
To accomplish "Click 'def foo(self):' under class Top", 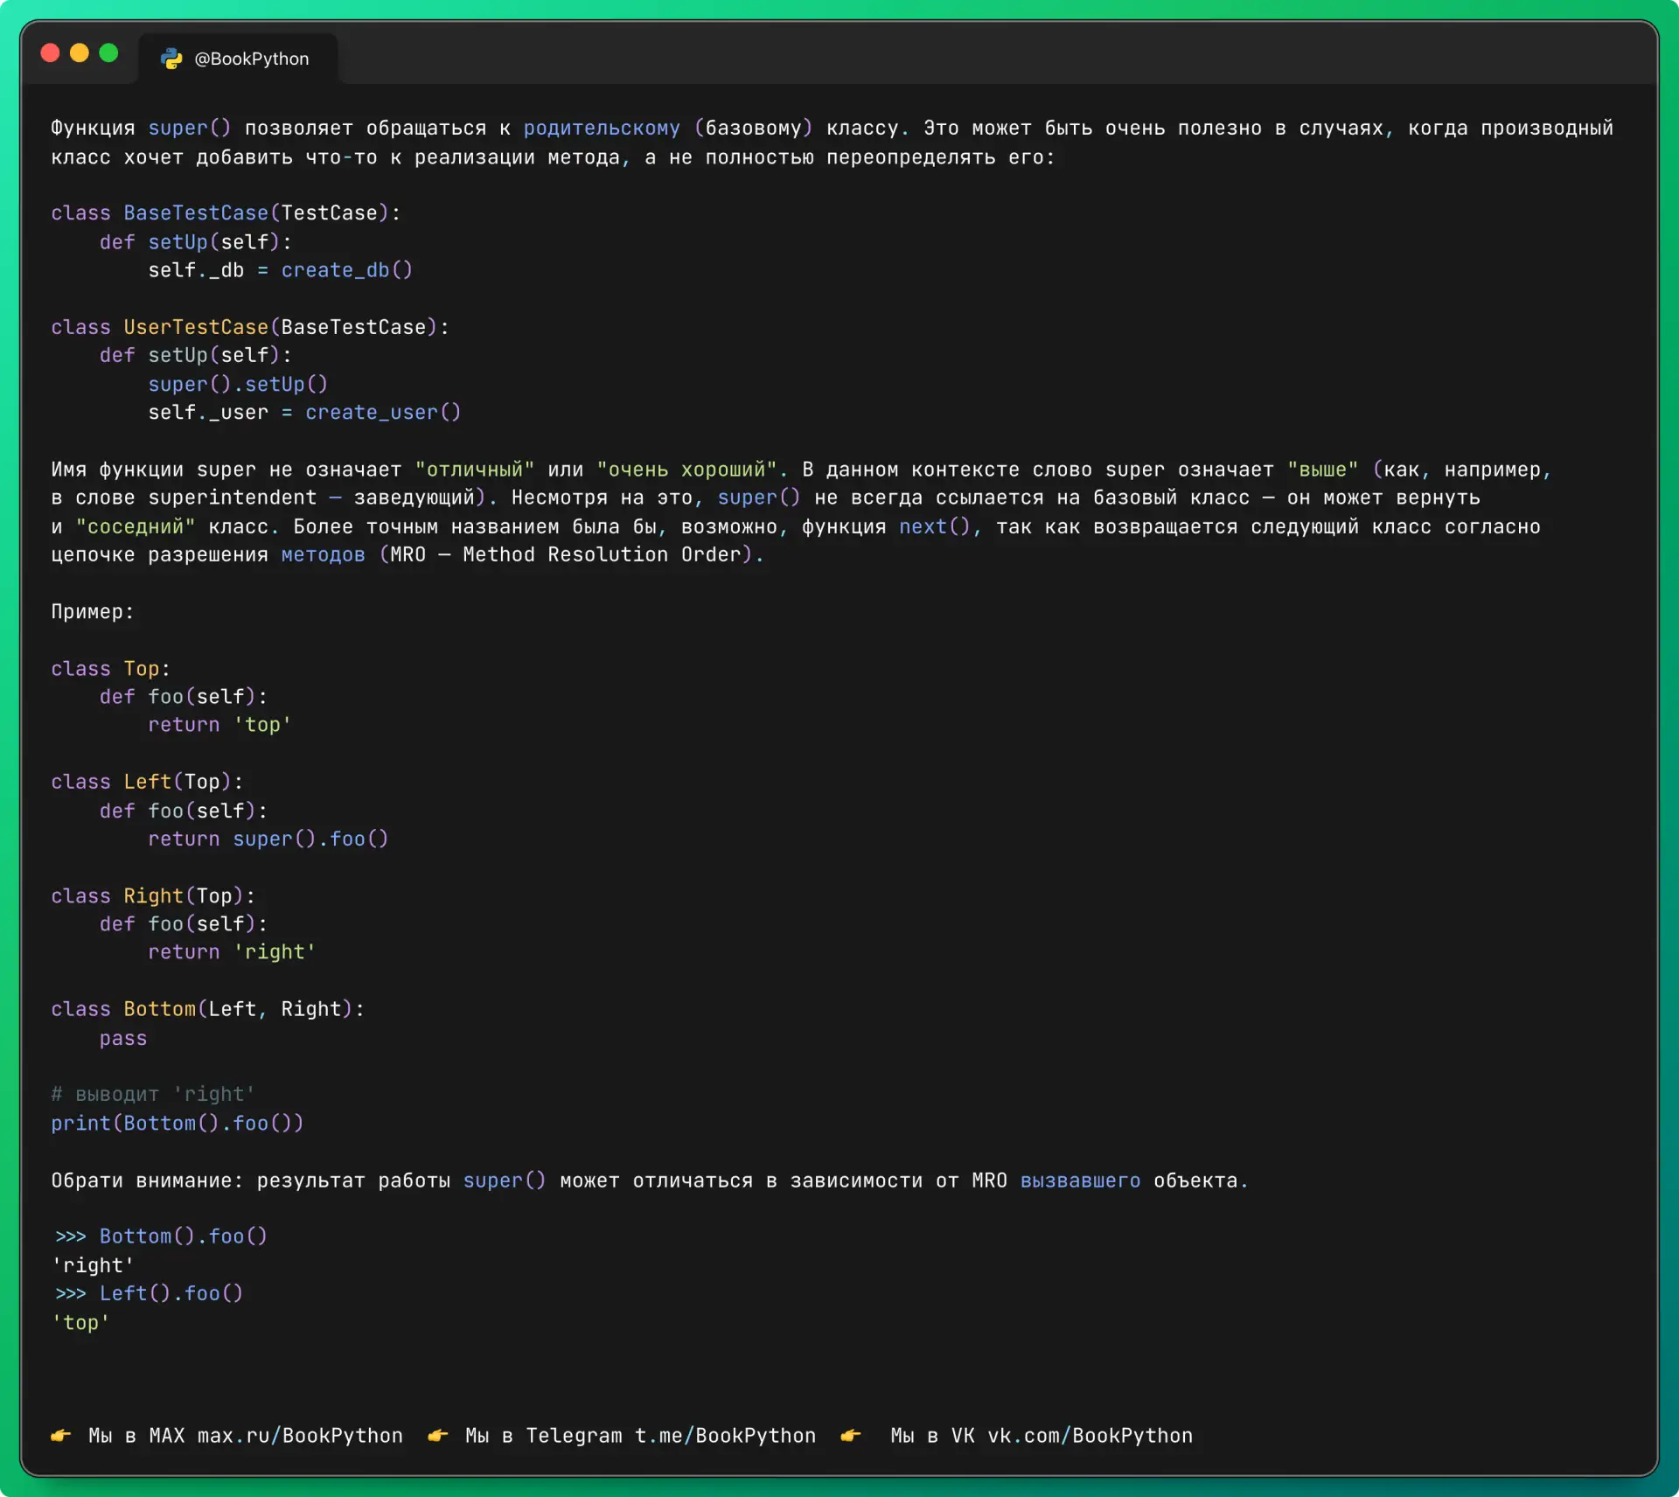I will click(184, 697).
